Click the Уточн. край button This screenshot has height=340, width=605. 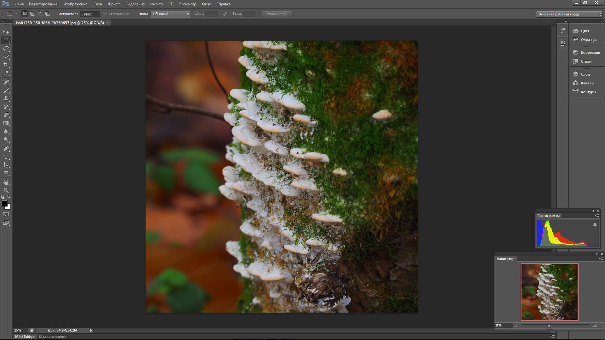pos(277,14)
